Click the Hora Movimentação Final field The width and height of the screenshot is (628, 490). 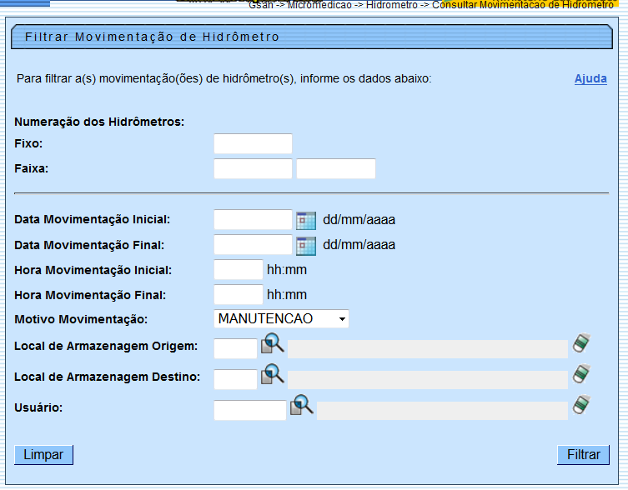click(239, 295)
